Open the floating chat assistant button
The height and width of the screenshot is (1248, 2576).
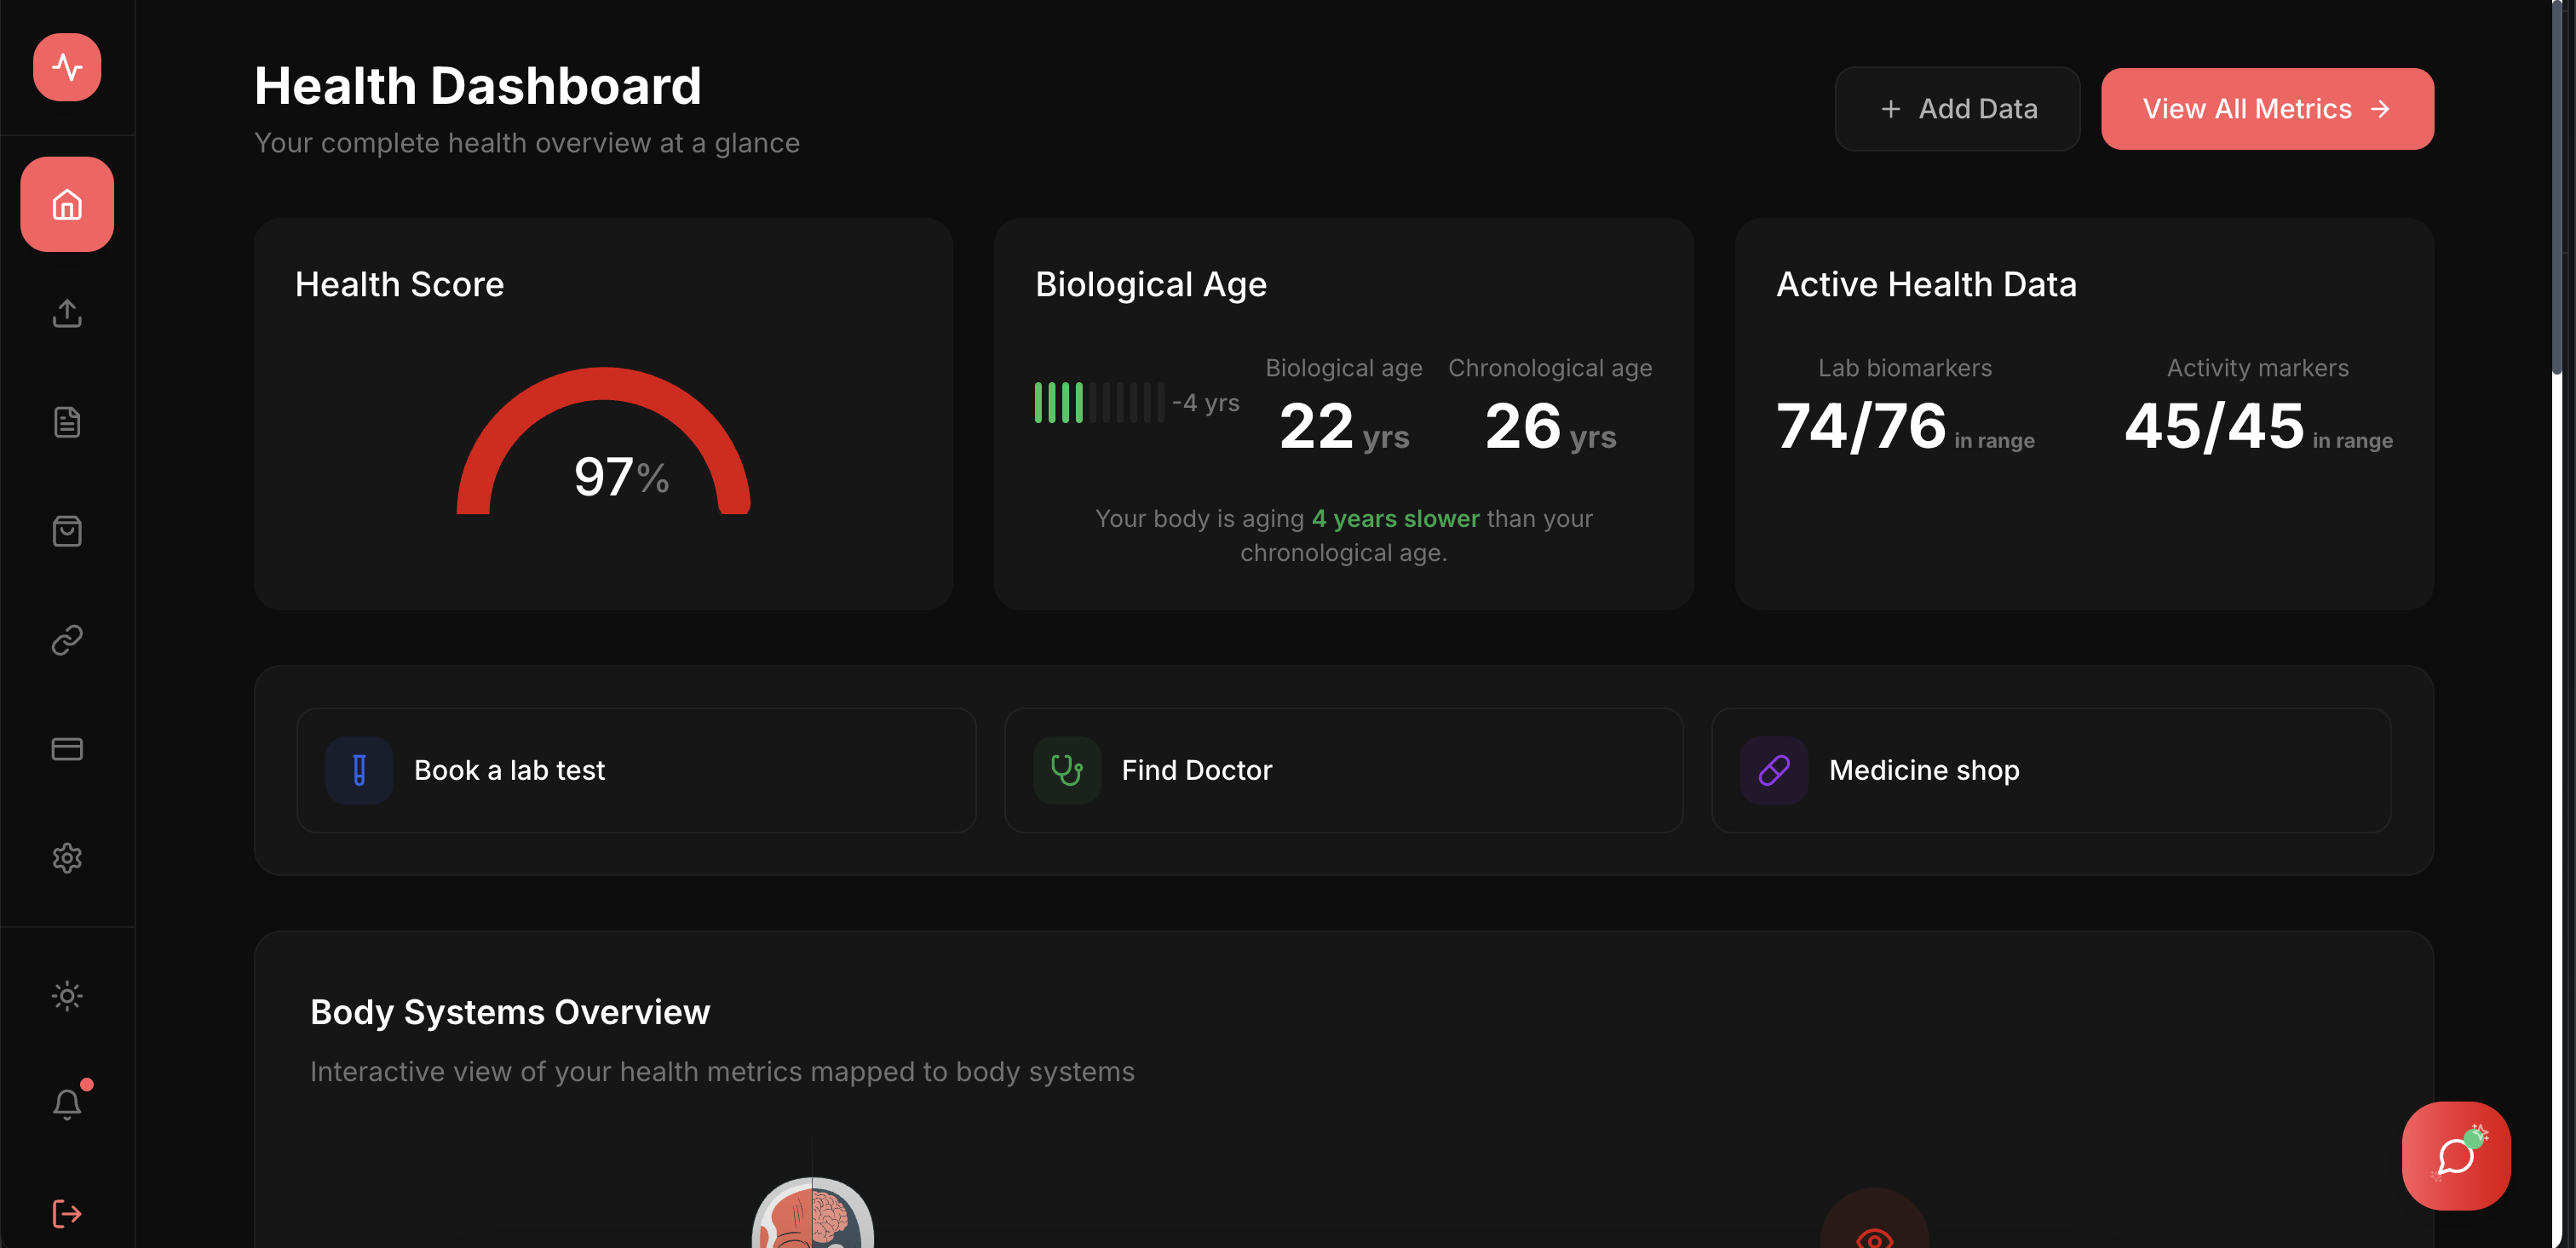[2455, 1156]
